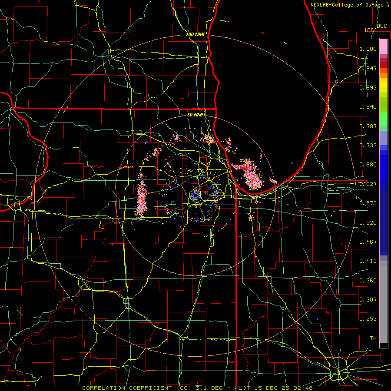
Task: Click the 0.467 scale value
Action: click(368, 242)
